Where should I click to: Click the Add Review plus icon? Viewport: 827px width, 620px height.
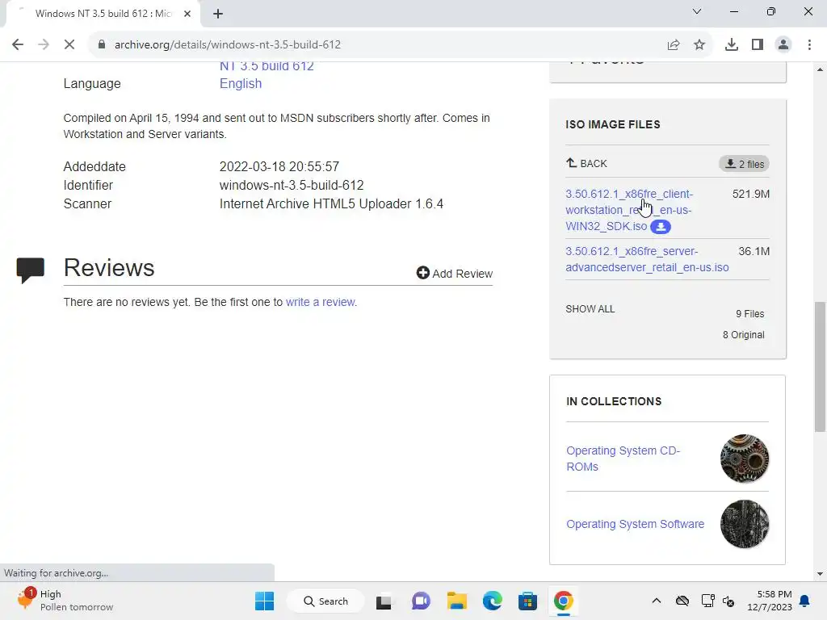click(423, 273)
